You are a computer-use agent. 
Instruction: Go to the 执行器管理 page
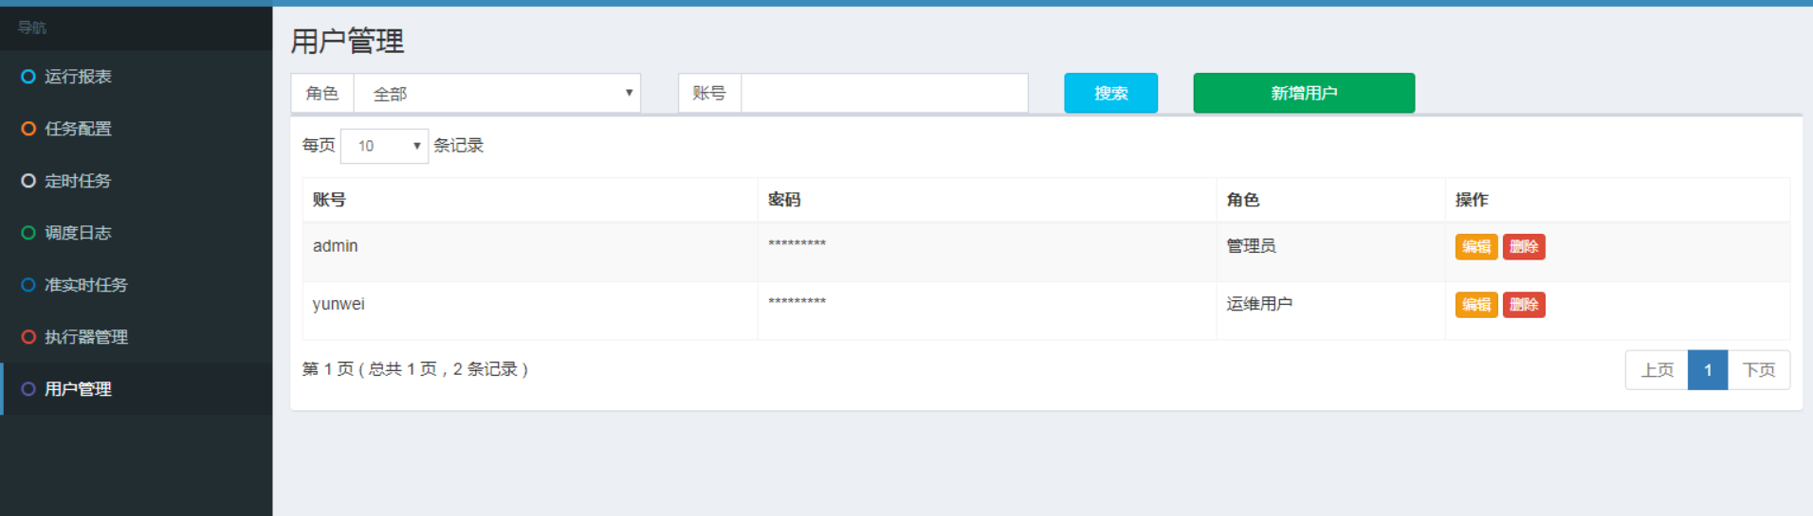pos(85,337)
